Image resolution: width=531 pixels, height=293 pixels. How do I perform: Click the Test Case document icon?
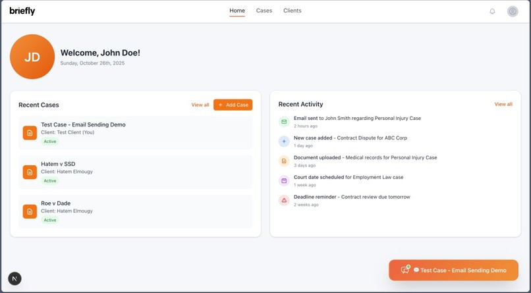[x=30, y=133]
